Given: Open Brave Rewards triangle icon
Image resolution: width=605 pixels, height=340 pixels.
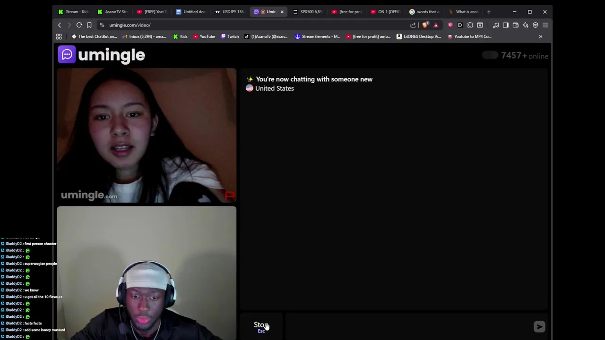Looking at the screenshot, I should [x=436, y=25].
